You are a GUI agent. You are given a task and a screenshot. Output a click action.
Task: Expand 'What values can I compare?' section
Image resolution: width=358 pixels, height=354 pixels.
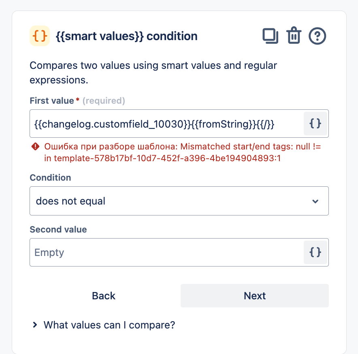point(109,325)
